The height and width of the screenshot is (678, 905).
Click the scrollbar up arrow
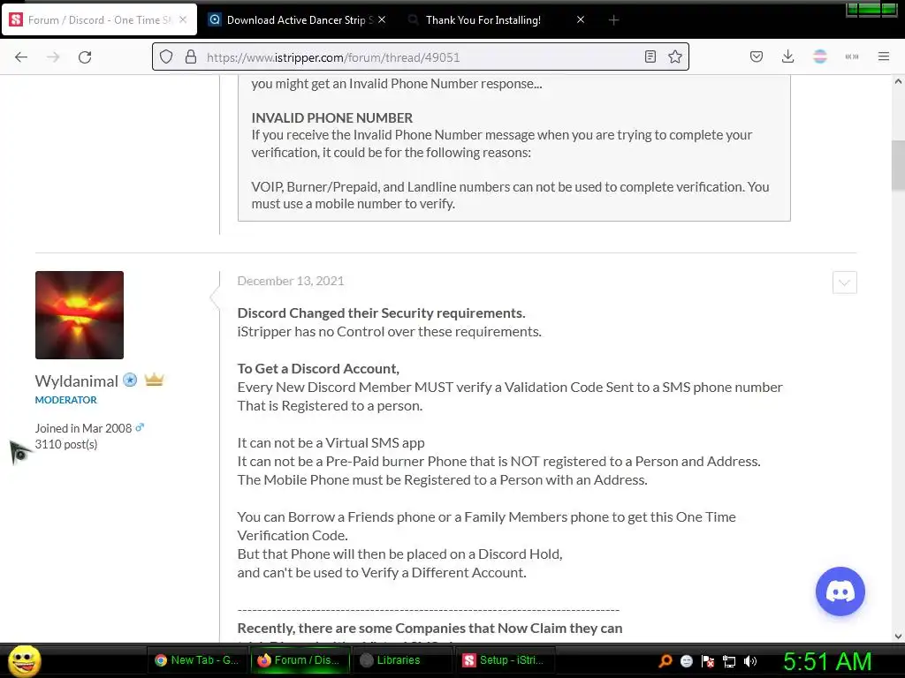pos(898,82)
